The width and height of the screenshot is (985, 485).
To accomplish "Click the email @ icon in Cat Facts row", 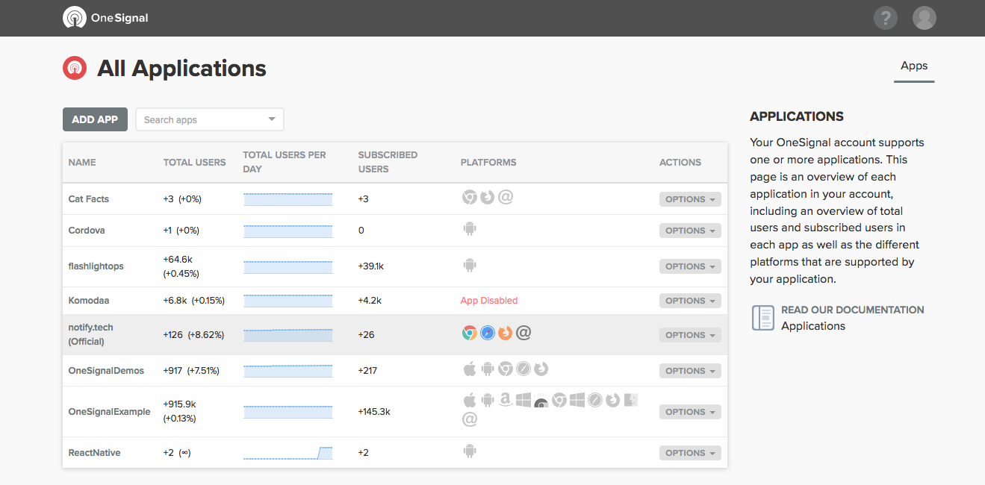I will point(506,197).
